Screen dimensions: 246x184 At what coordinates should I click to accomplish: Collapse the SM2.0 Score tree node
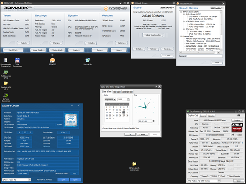pos(184,14)
